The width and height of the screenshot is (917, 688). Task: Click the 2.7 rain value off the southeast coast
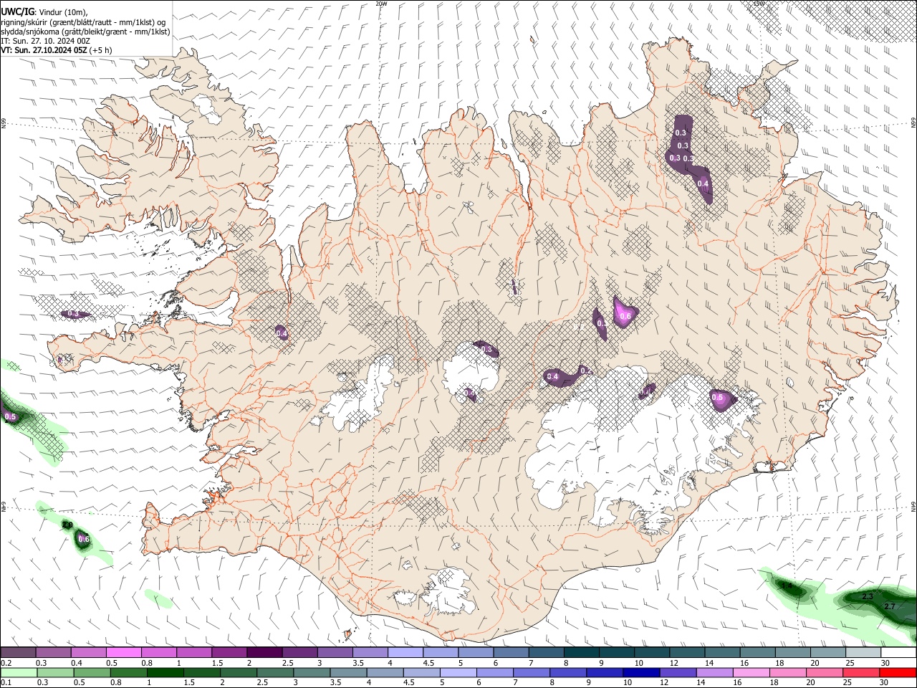pos(890,606)
